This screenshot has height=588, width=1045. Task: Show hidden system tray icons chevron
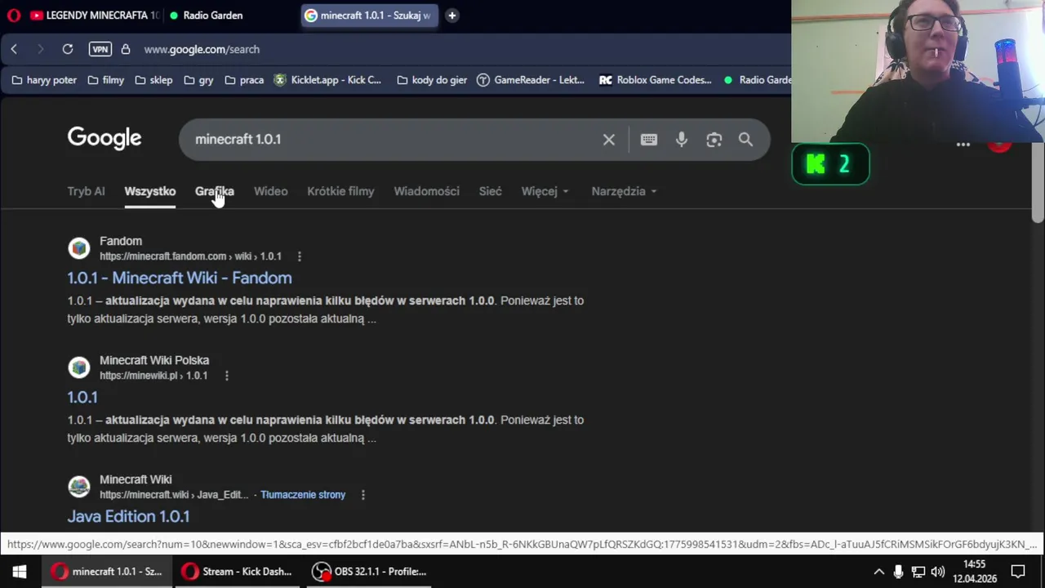tap(878, 572)
